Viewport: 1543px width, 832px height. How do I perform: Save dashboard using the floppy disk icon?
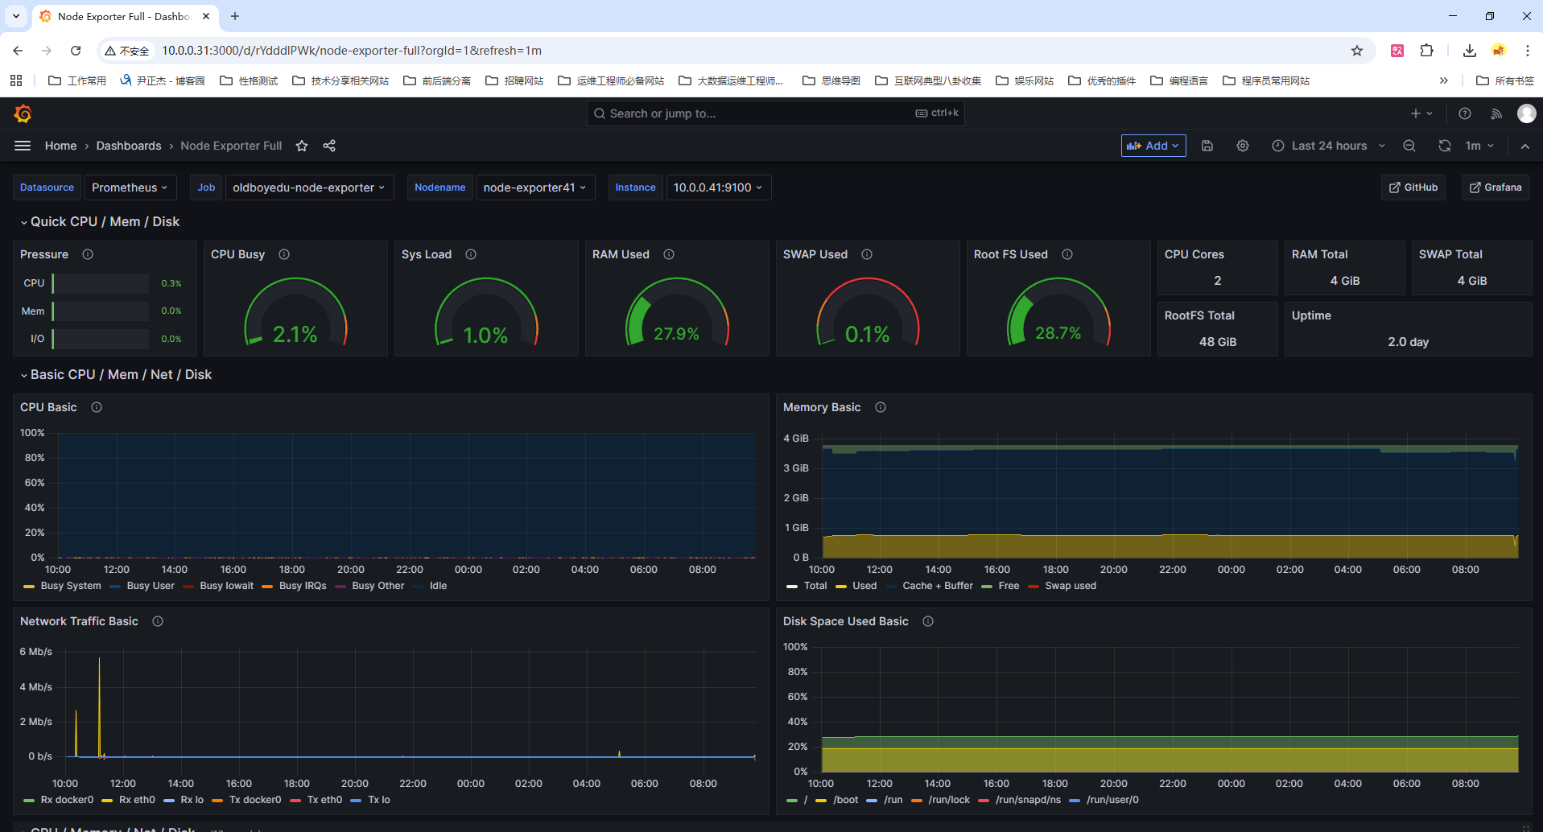pos(1207,146)
